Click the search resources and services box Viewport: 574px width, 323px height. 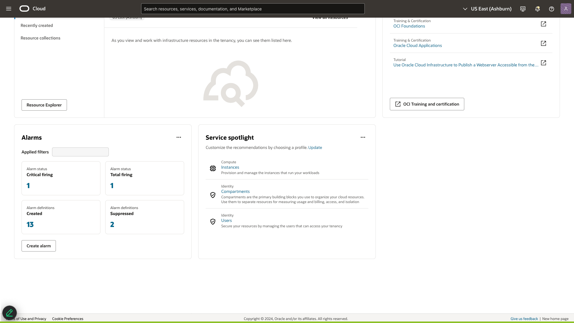click(x=253, y=9)
